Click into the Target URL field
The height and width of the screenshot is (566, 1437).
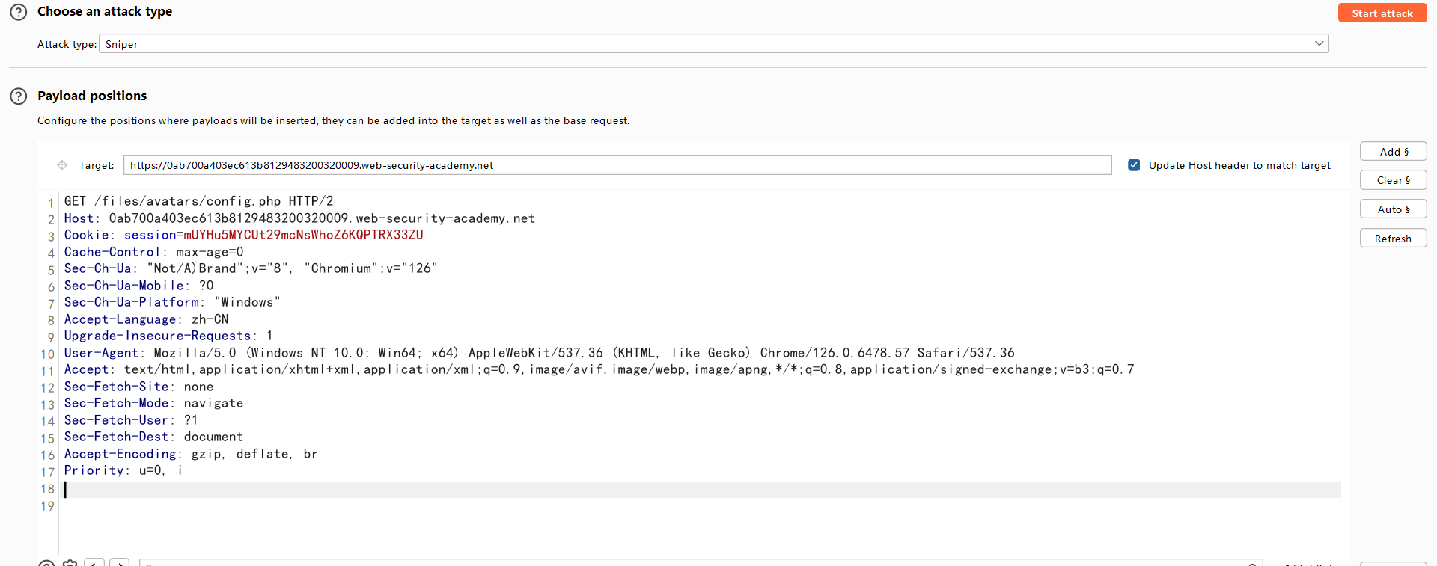click(x=617, y=165)
